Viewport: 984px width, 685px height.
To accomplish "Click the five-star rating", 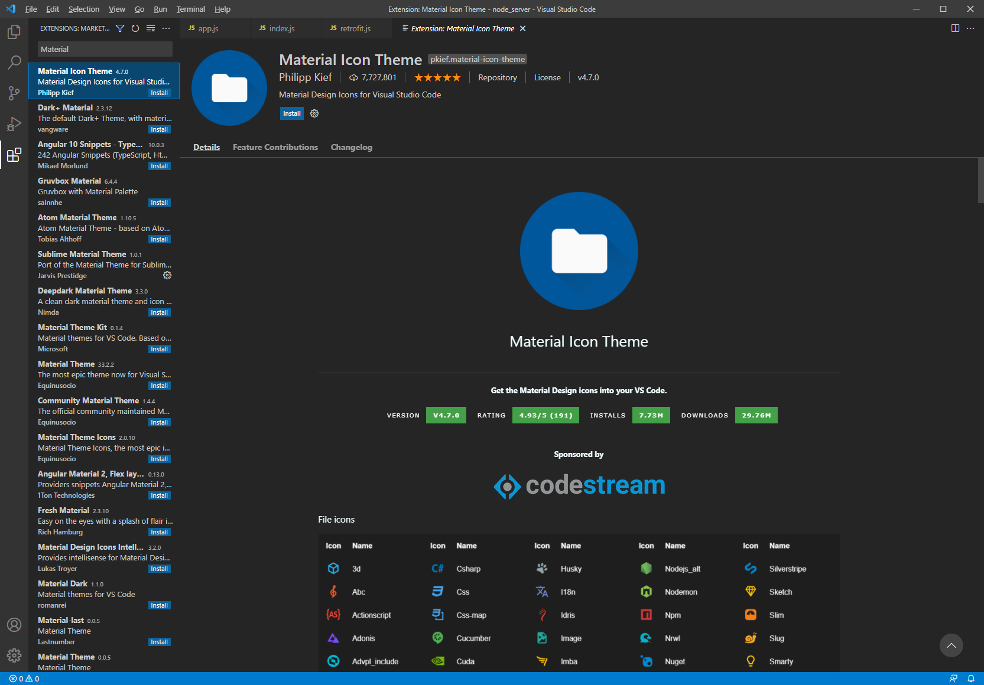I will coord(437,77).
